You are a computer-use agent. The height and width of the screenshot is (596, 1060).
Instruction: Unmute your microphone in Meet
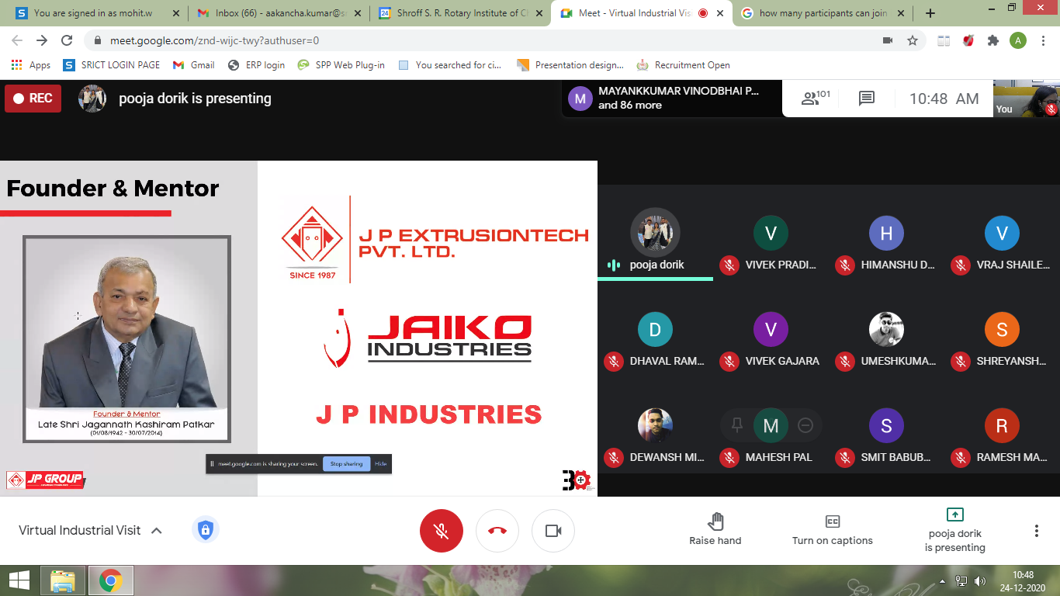tap(442, 531)
